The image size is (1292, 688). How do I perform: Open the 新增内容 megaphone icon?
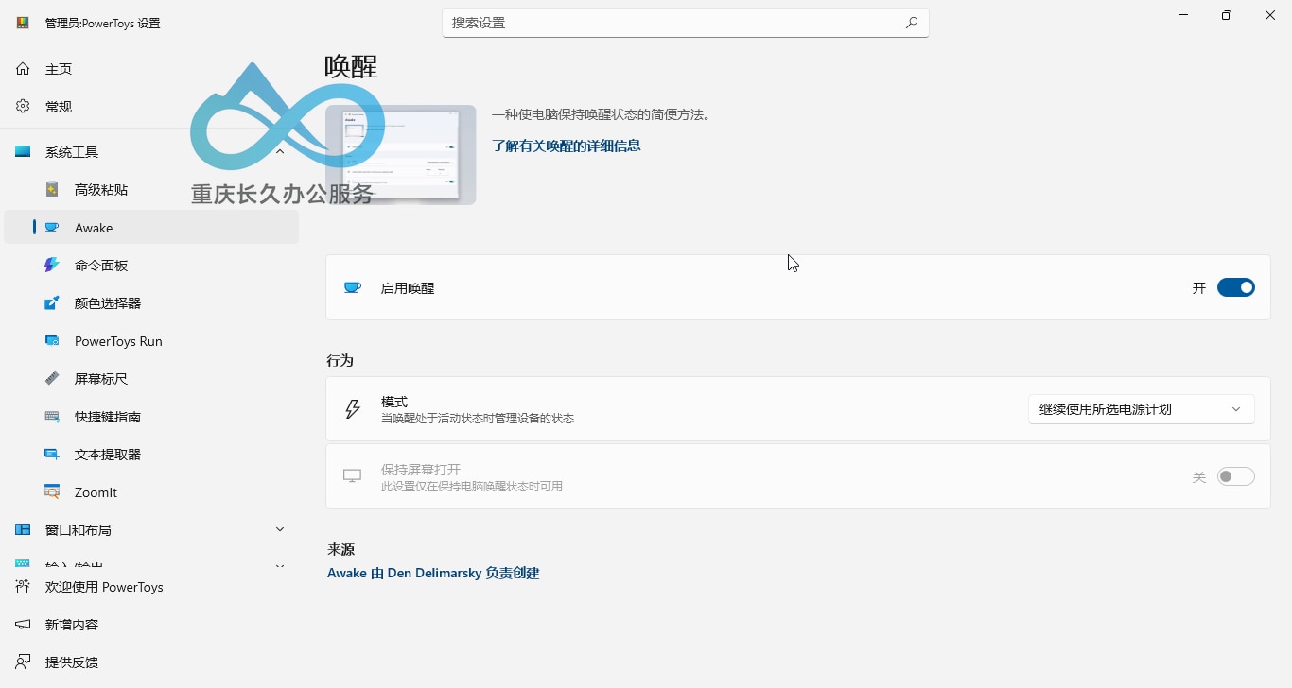click(23, 625)
